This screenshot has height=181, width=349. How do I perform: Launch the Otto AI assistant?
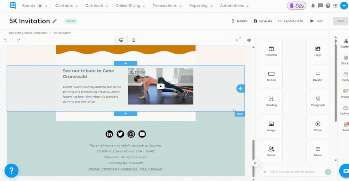point(297,6)
